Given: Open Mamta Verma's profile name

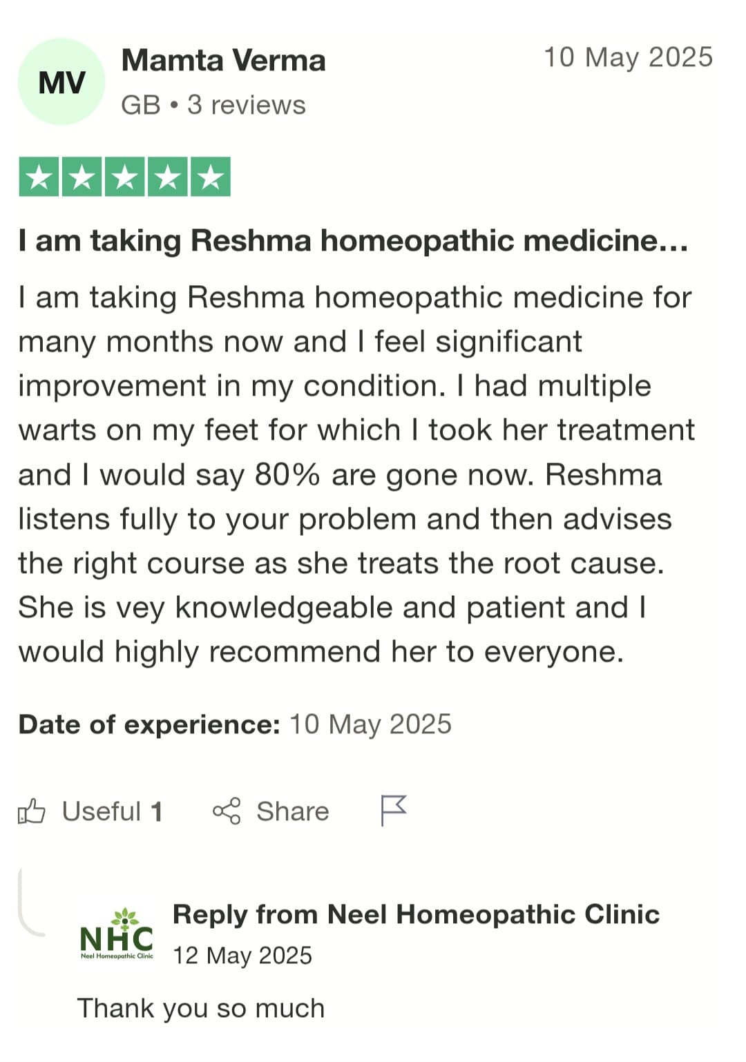Looking at the screenshot, I should (223, 61).
